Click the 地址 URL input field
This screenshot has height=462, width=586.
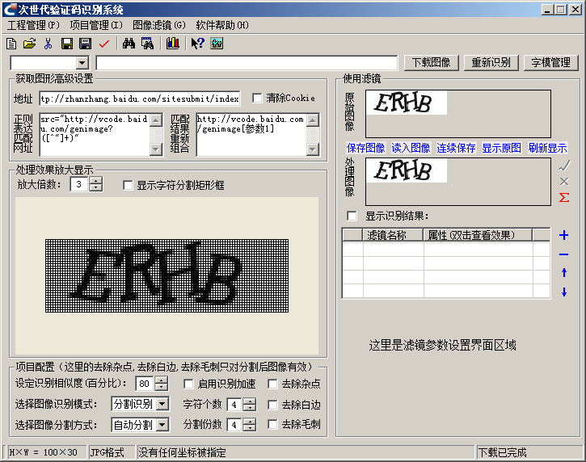coord(139,99)
